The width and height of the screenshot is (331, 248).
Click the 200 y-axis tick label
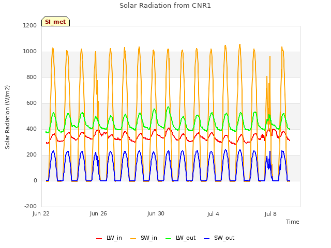point(32,155)
